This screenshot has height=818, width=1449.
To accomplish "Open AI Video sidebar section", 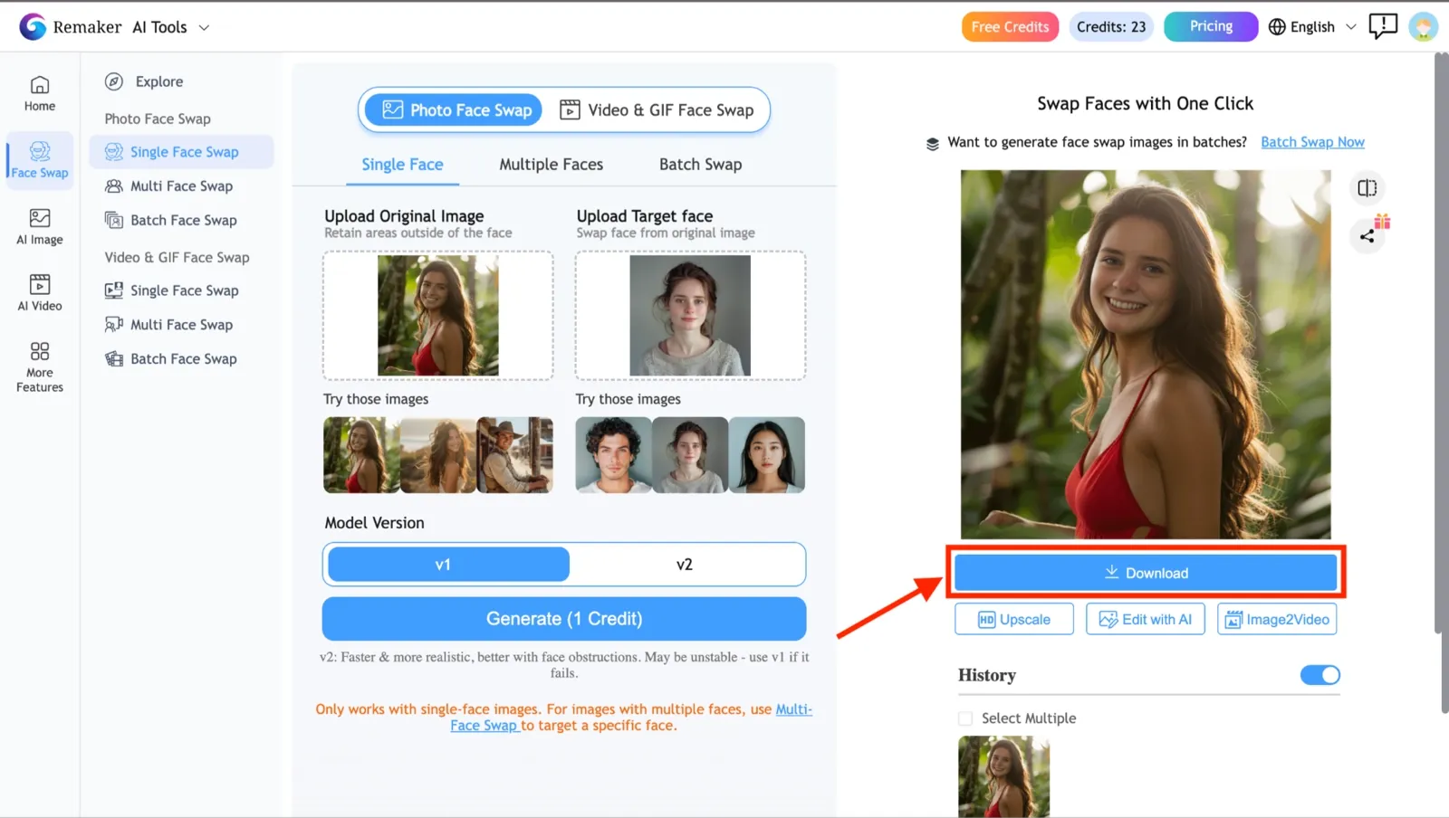I will (x=40, y=293).
